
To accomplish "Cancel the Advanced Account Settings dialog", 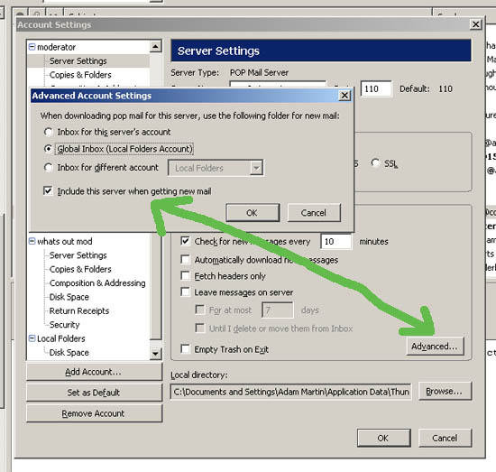I will (x=314, y=213).
